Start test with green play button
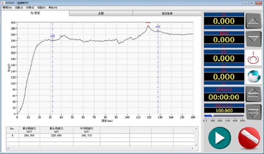Screen dimensions: 264x154 (x=220, y=138)
